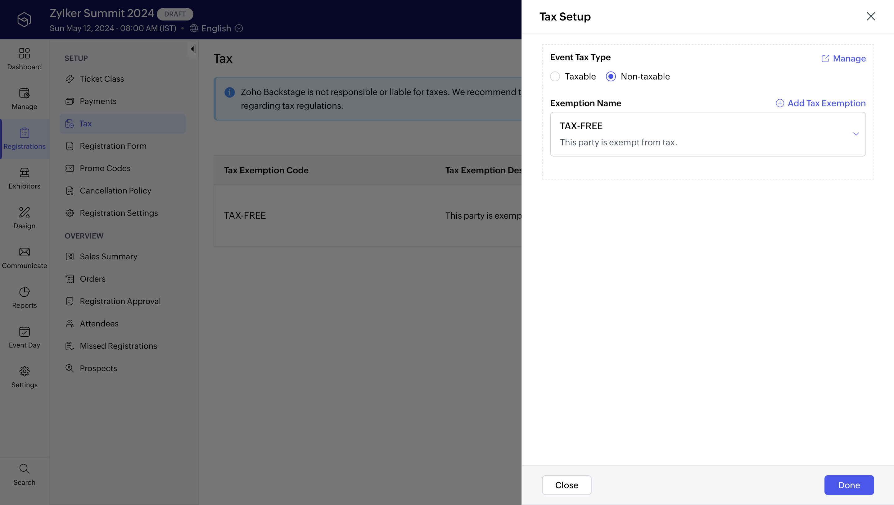Collapse the setup sidebar panel arrow
This screenshot has height=505, width=894.
pos(193,49)
